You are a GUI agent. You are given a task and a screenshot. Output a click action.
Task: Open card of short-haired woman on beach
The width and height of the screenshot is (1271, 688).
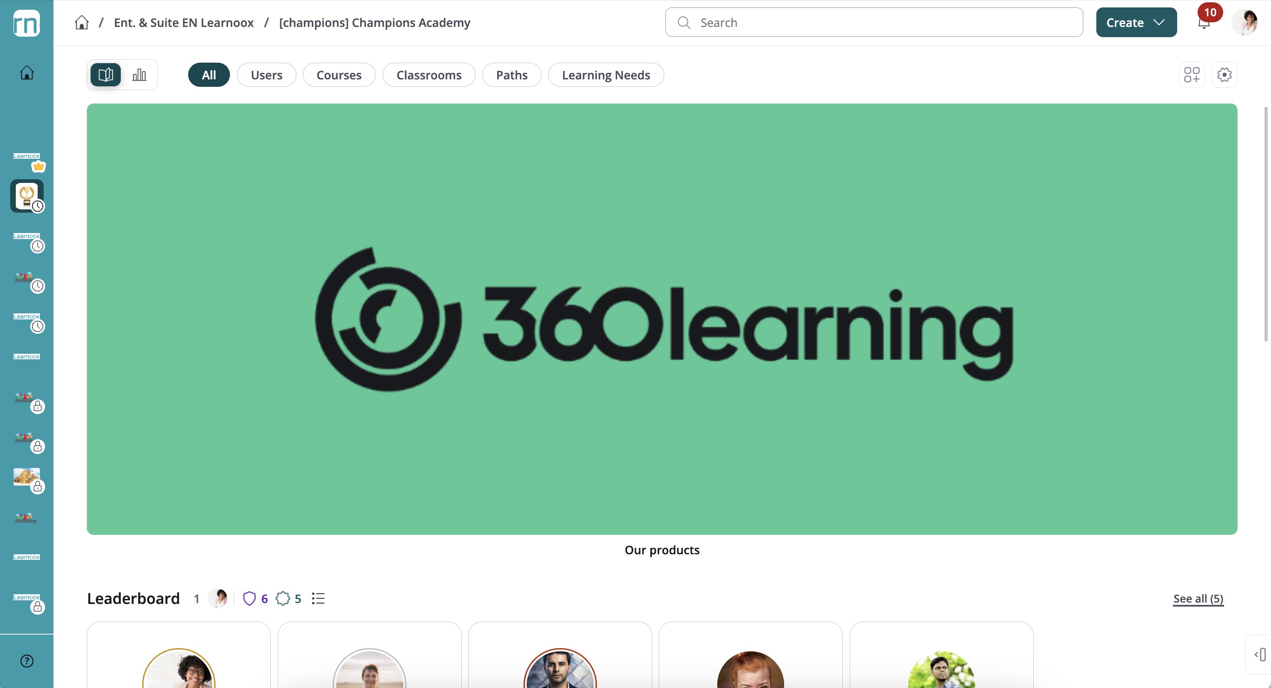370,655
